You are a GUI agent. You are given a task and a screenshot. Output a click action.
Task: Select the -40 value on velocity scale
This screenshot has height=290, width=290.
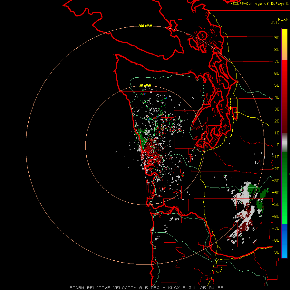click(x=275, y=193)
